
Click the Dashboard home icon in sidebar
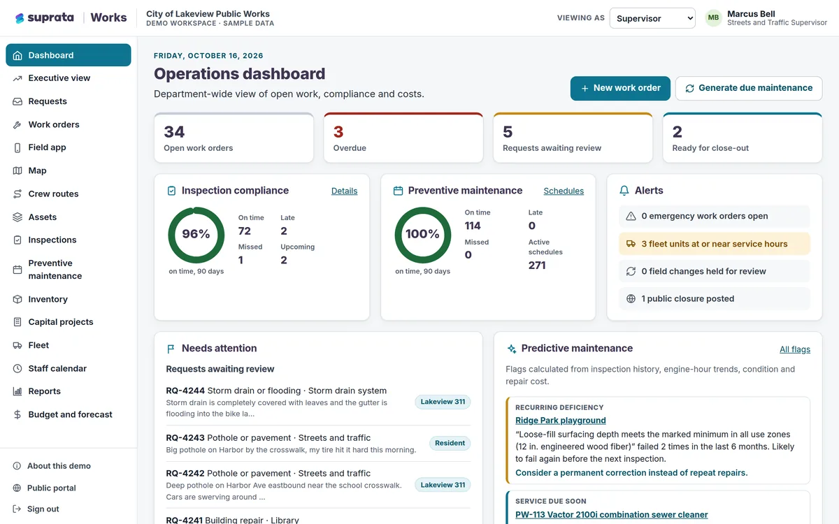coord(17,55)
